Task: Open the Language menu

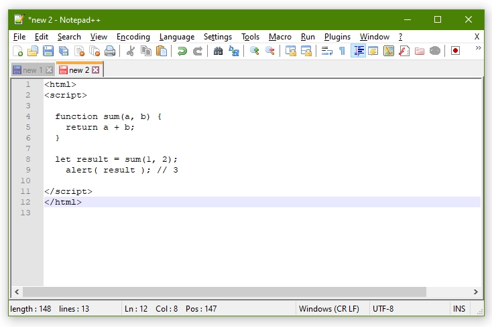Action: click(177, 37)
